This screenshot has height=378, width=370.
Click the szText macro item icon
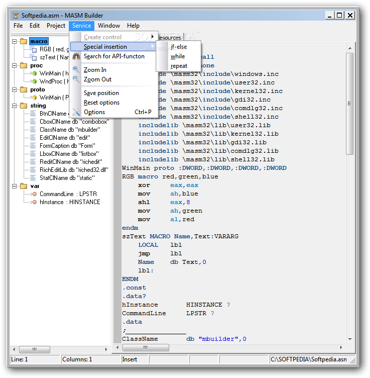(33, 57)
